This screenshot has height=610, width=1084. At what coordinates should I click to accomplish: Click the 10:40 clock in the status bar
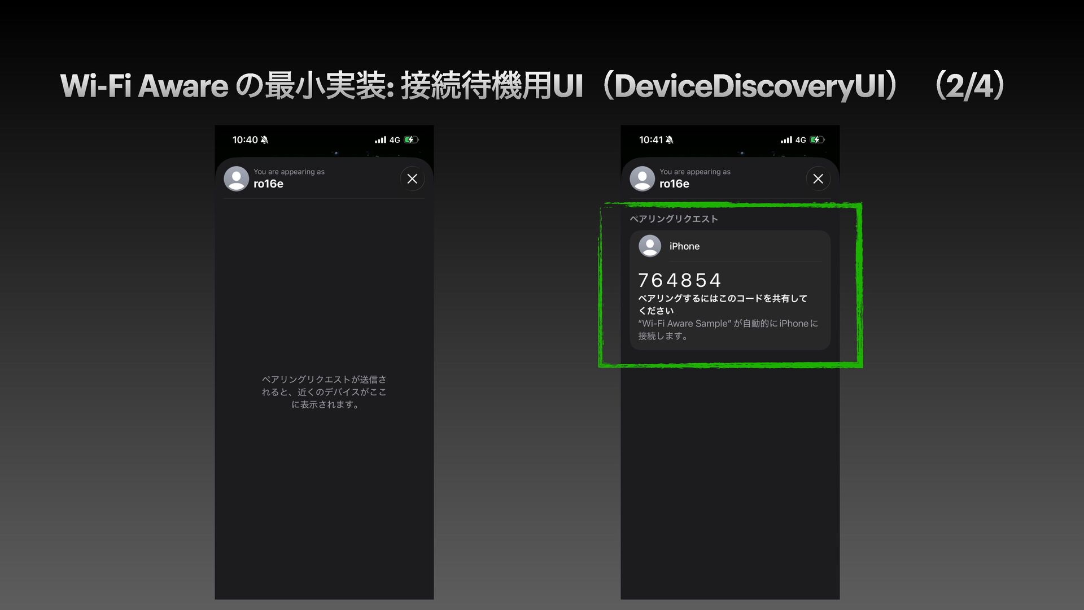click(x=245, y=140)
